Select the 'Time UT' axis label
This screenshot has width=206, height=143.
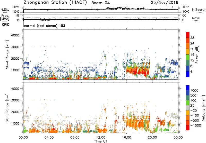[x=101, y=141]
